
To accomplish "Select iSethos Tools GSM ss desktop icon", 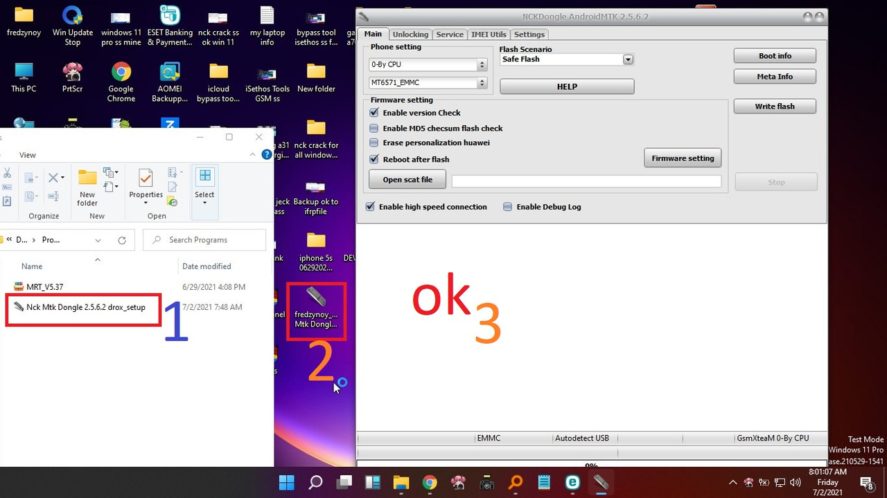I will point(267,82).
